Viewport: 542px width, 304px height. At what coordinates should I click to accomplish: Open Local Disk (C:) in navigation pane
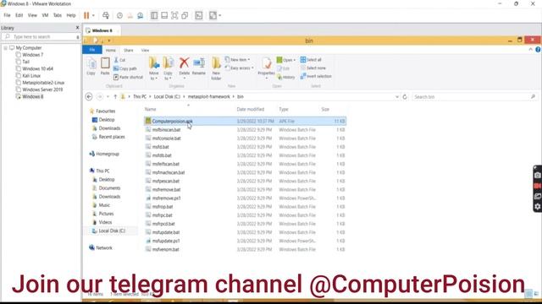(112, 231)
